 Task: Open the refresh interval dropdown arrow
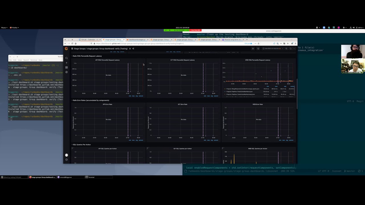click(294, 49)
